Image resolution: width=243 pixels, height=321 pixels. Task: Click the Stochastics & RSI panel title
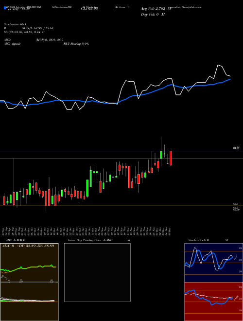point(208,240)
